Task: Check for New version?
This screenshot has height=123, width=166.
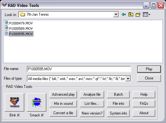Action: 92,113
